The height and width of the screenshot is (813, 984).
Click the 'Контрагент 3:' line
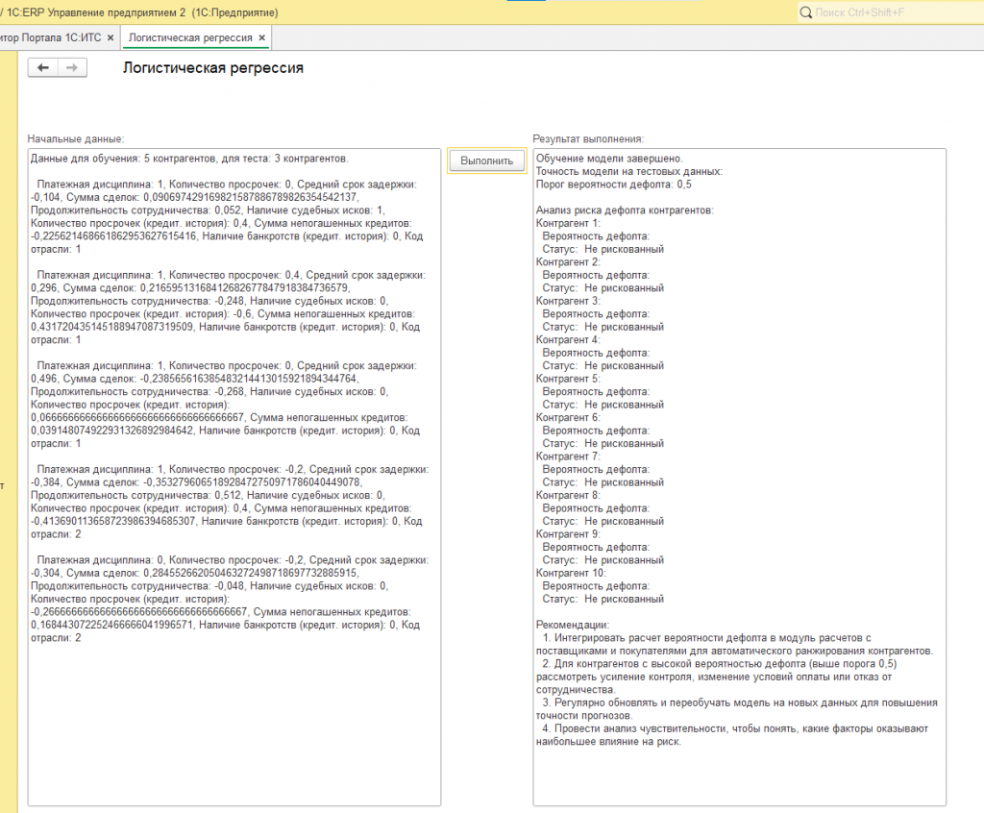(x=568, y=302)
